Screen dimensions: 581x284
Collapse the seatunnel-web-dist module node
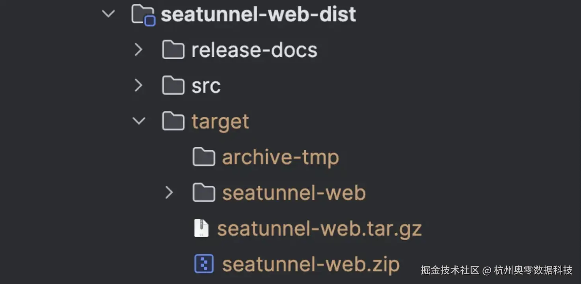point(108,14)
